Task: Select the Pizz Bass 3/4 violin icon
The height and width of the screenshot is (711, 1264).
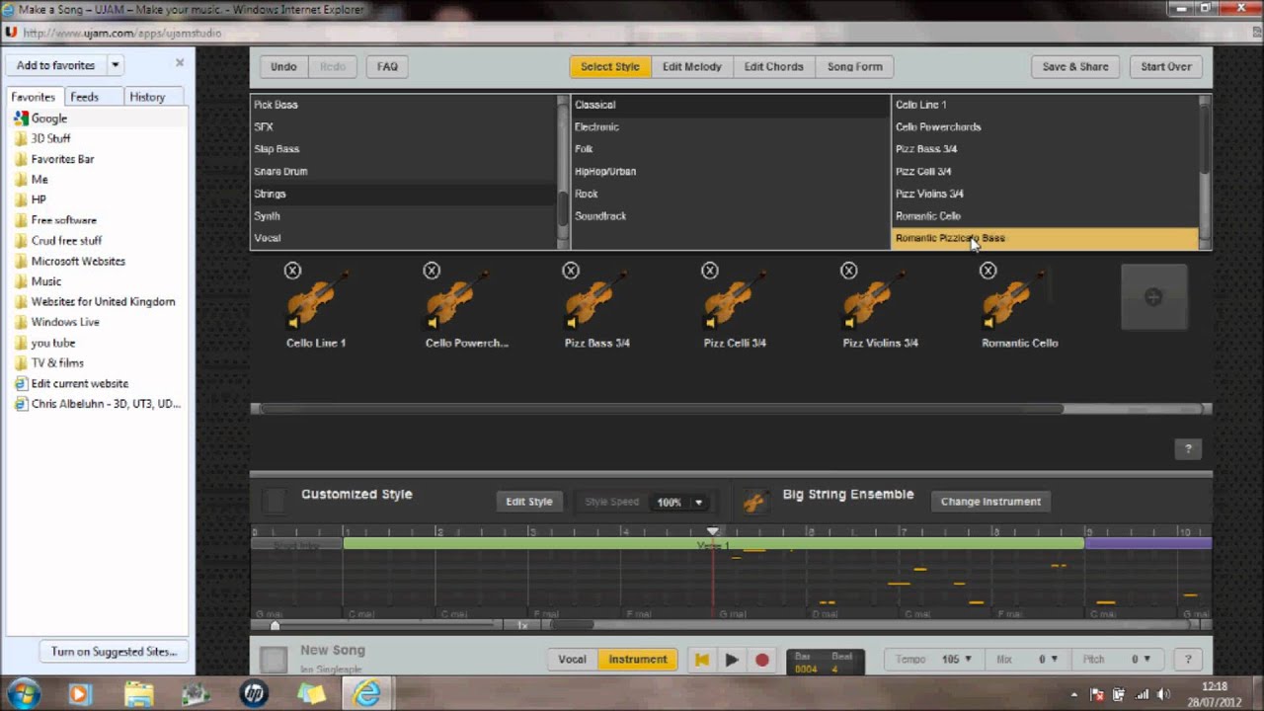Action: click(x=598, y=299)
